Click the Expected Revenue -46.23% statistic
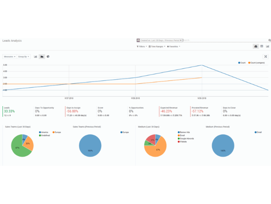The height and width of the screenshot is (204, 271). pyautogui.click(x=171, y=111)
